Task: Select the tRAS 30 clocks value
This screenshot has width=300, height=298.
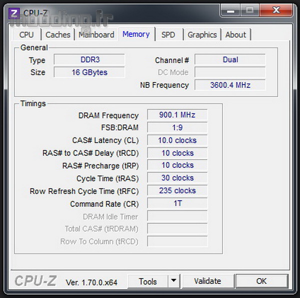Action: [x=177, y=178]
